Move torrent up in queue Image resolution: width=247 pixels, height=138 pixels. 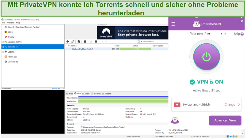tap(103, 42)
